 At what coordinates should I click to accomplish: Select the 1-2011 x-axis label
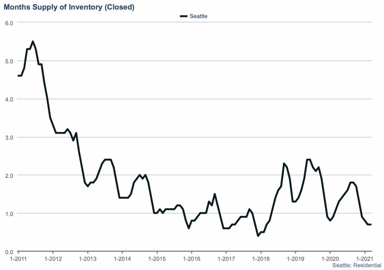[x=18, y=258]
